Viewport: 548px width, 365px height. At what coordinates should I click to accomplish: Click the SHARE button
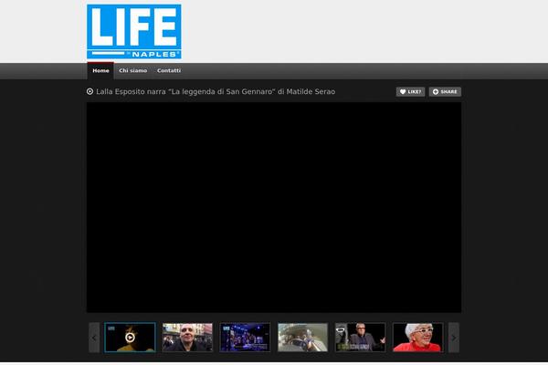445,92
